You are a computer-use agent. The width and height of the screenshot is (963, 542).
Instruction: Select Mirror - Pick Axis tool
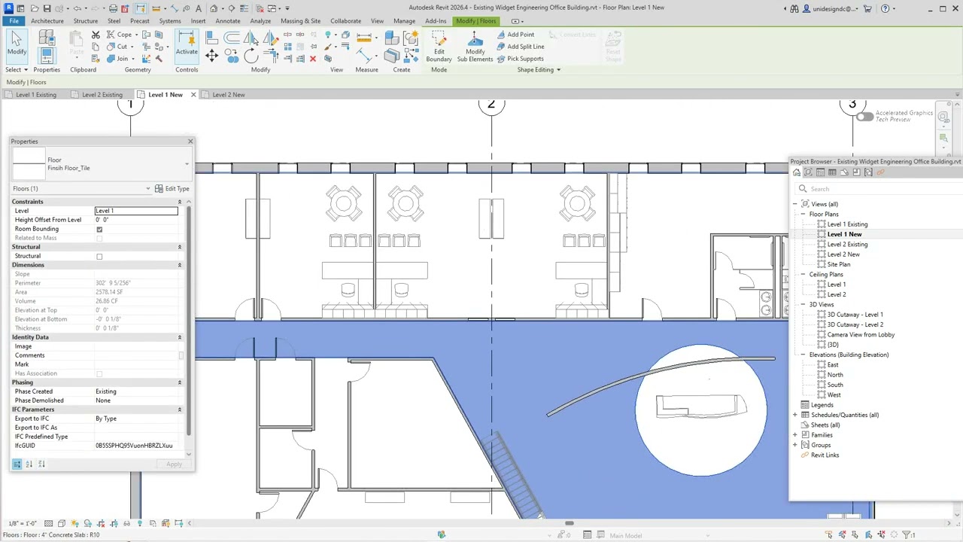[x=251, y=38]
